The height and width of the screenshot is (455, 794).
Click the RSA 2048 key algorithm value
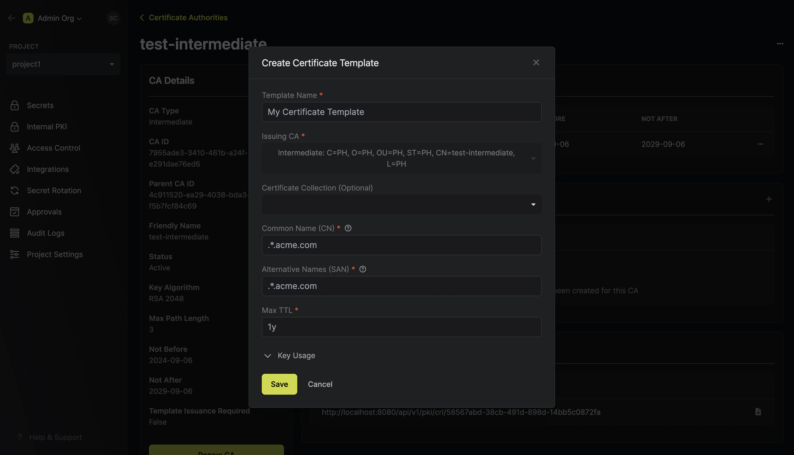click(166, 299)
